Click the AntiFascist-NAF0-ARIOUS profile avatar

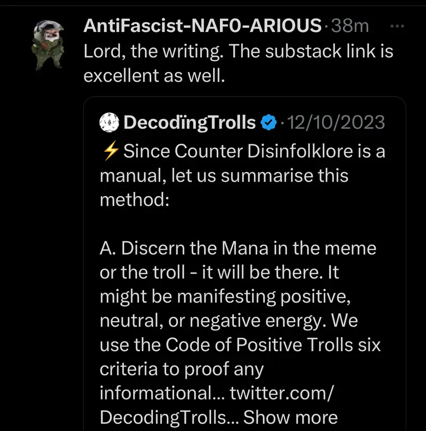point(50,46)
